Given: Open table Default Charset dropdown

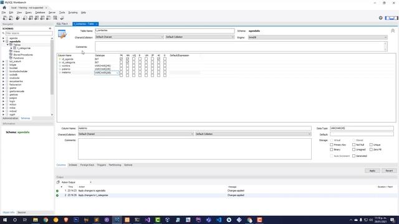Looking at the screenshot, I should pos(130,37).
